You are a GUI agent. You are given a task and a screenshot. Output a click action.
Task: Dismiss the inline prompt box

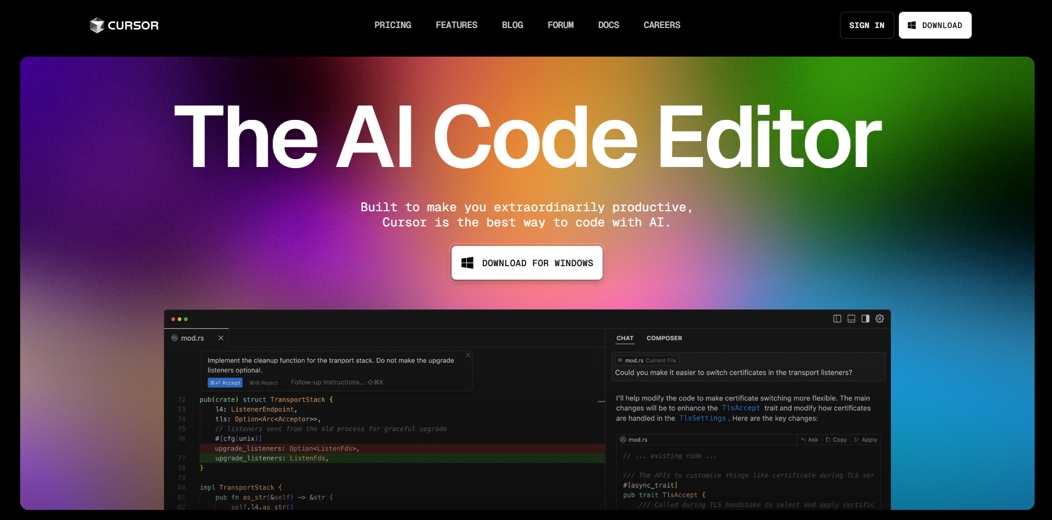click(468, 355)
